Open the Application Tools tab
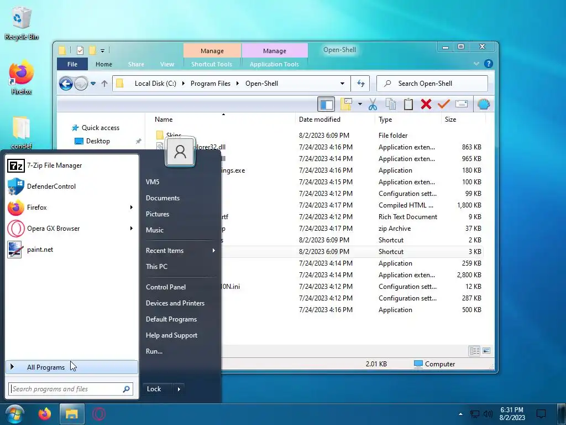Screen dimensions: 566x425 pos(274,64)
